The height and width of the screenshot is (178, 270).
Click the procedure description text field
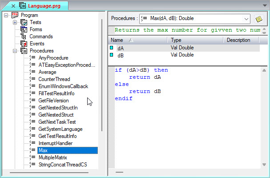click(187, 30)
